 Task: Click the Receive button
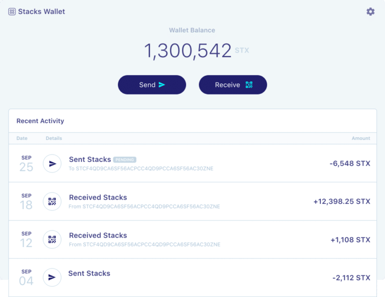tap(233, 84)
